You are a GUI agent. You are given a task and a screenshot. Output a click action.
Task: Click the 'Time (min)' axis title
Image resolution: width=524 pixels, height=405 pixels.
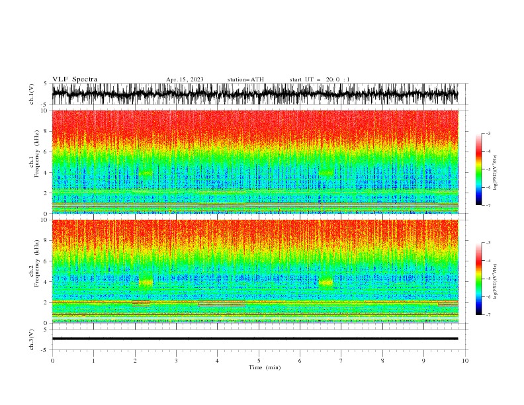click(x=265, y=367)
